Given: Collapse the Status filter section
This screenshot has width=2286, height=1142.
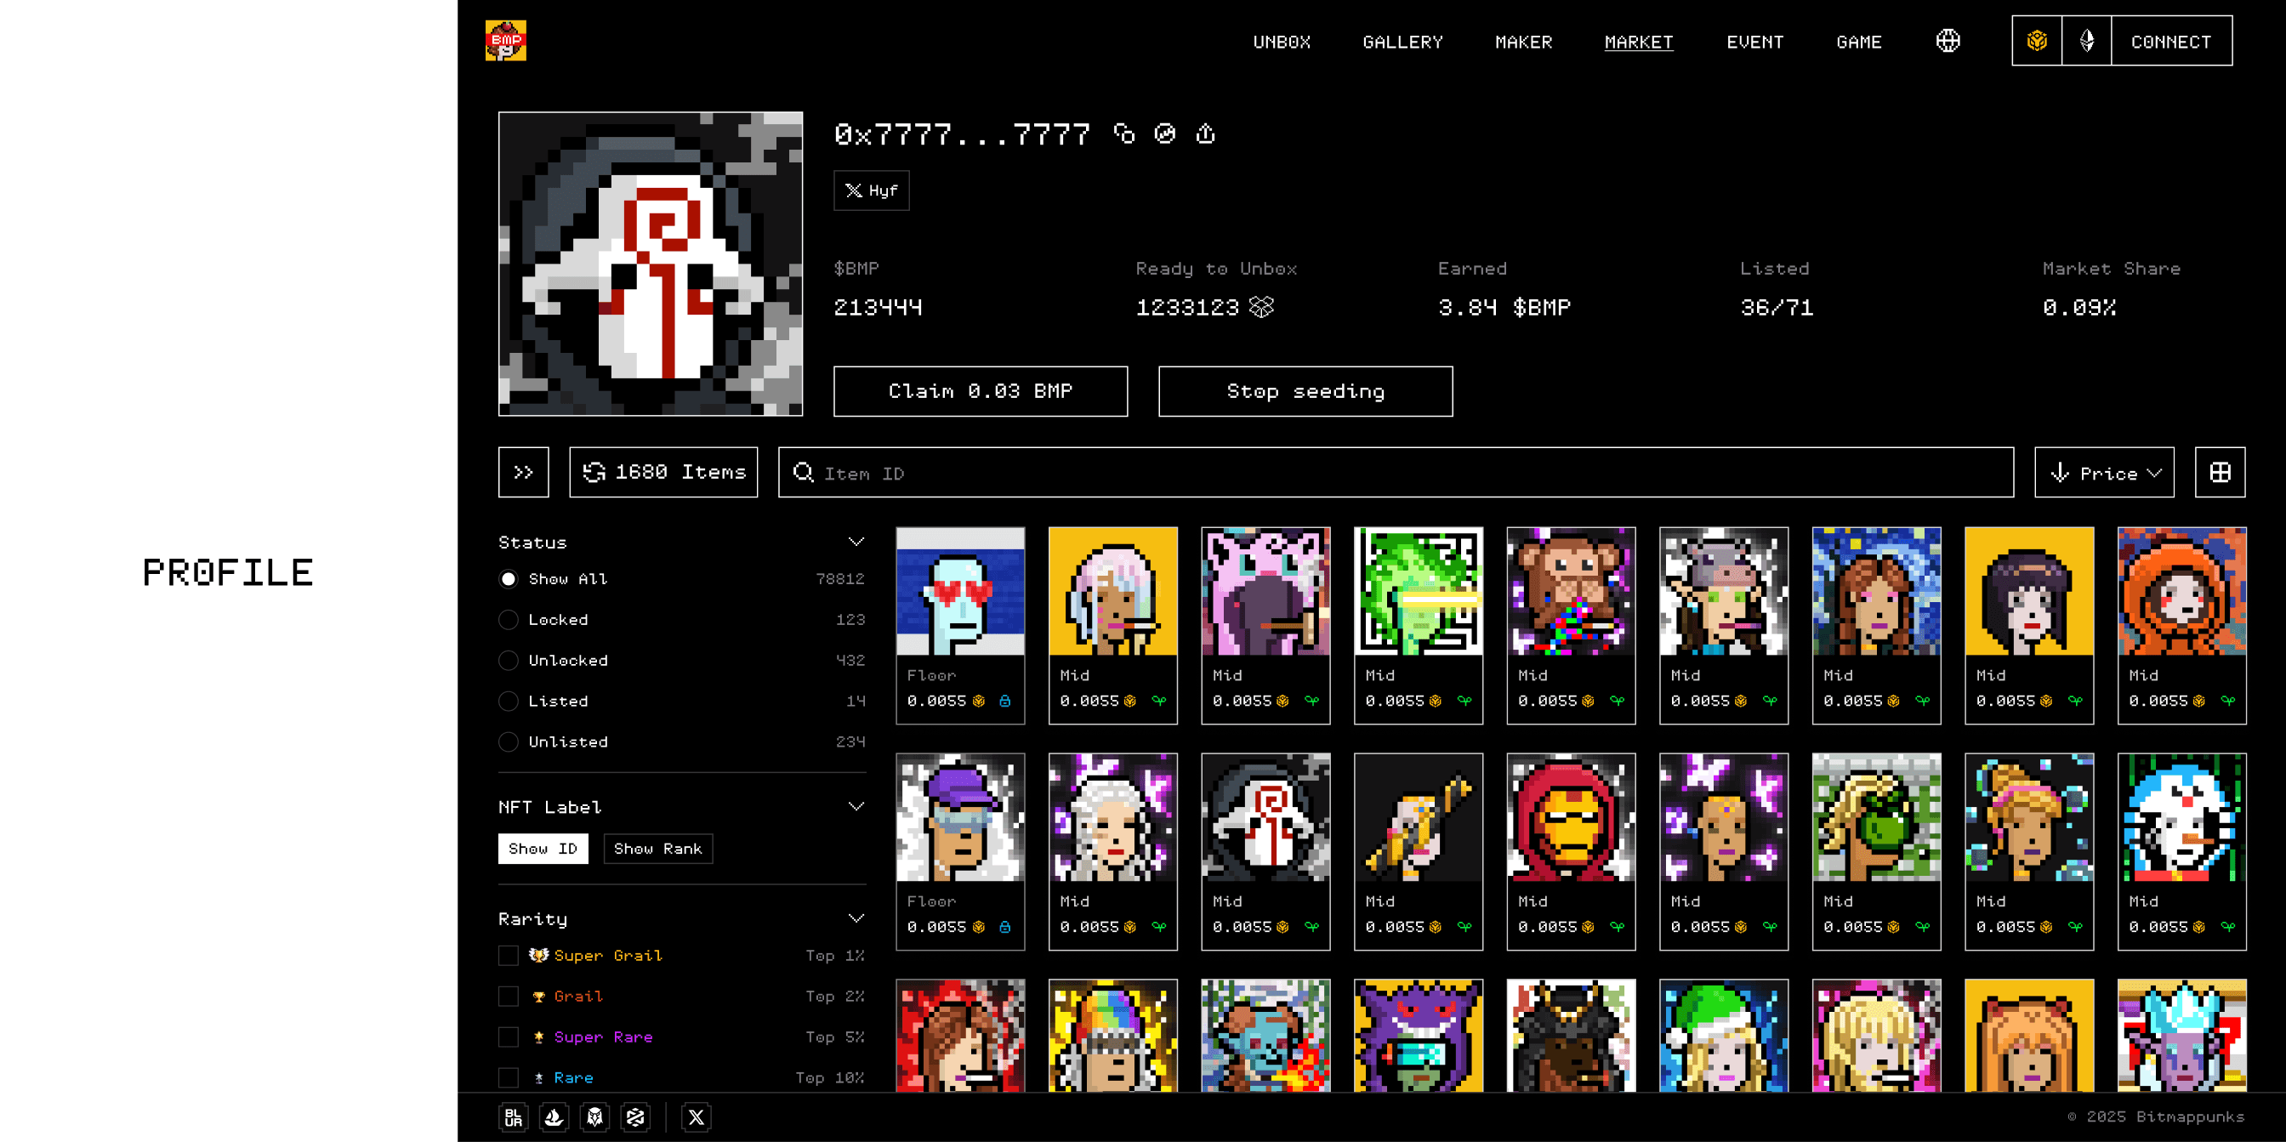Looking at the screenshot, I should [x=856, y=542].
